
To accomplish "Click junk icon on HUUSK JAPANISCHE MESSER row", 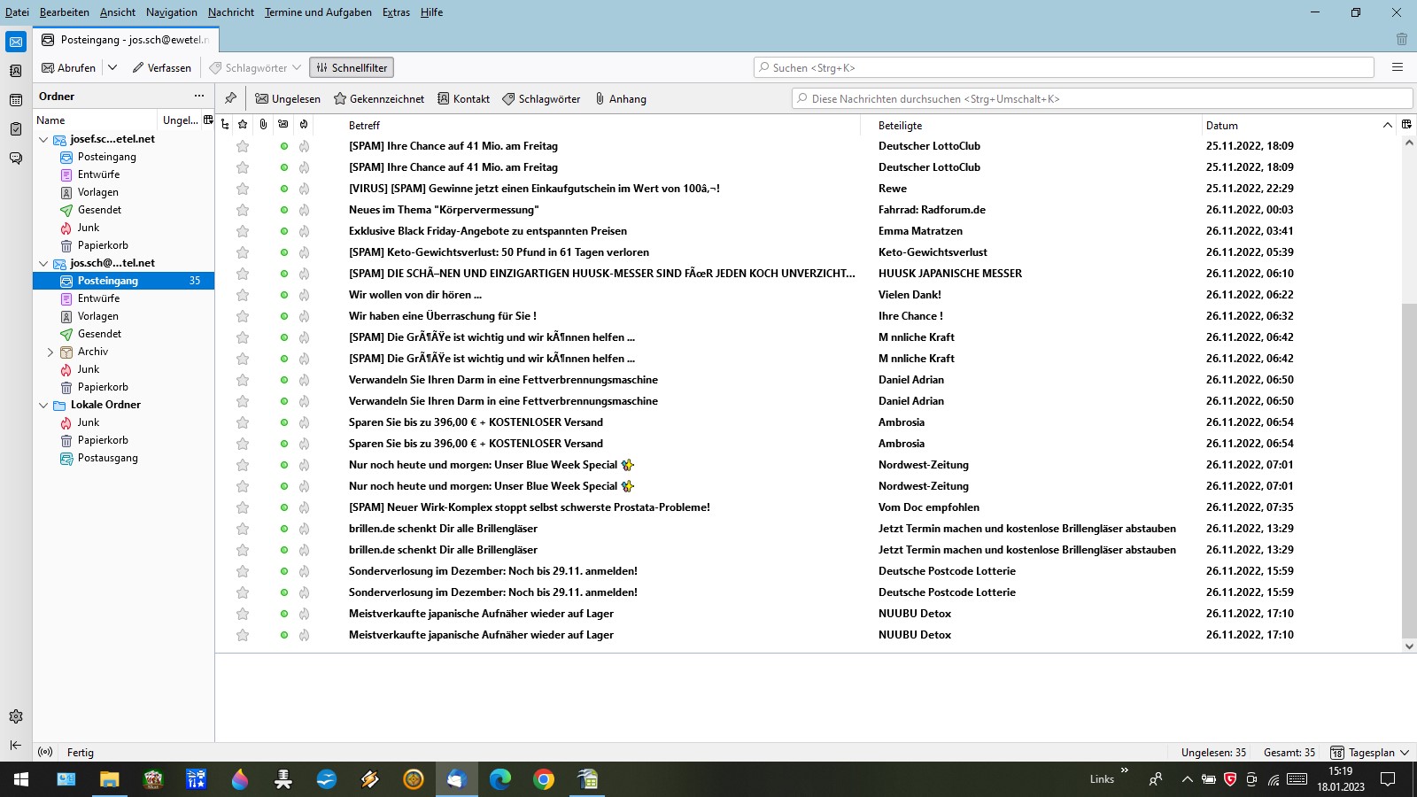I will pyautogui.click(x=304, y=274).
